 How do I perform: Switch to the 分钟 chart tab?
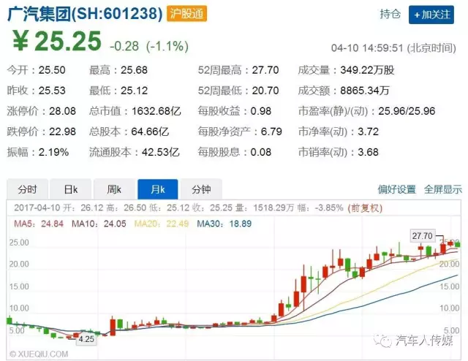(201, 189)
